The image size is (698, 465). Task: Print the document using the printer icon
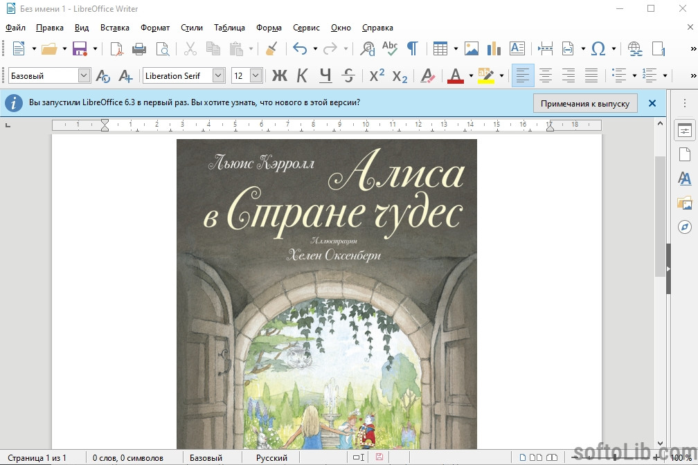pos(139,48)
